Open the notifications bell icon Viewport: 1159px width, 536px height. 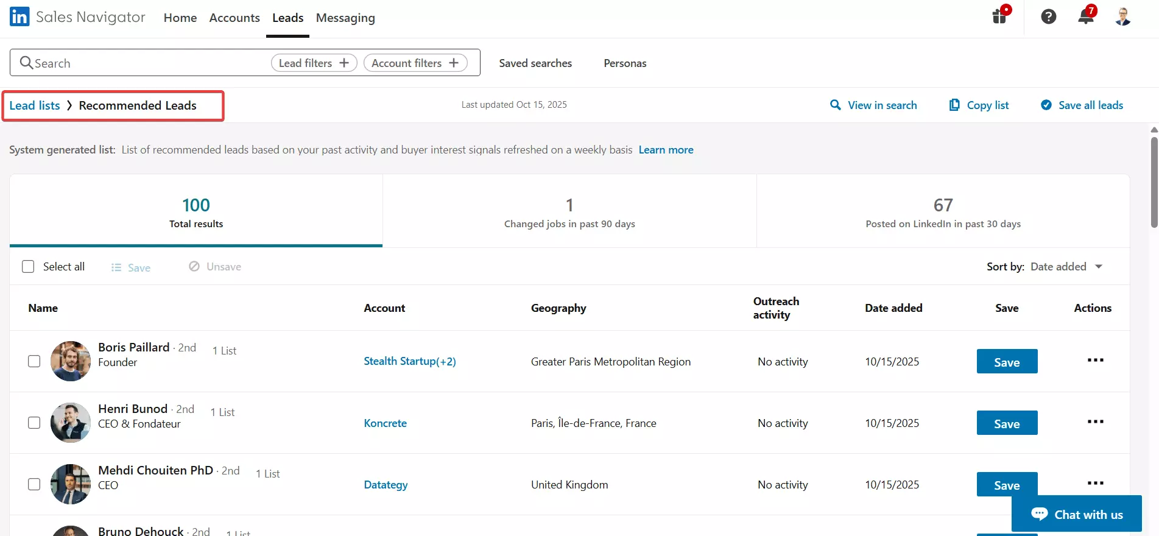coord(1085,16)
